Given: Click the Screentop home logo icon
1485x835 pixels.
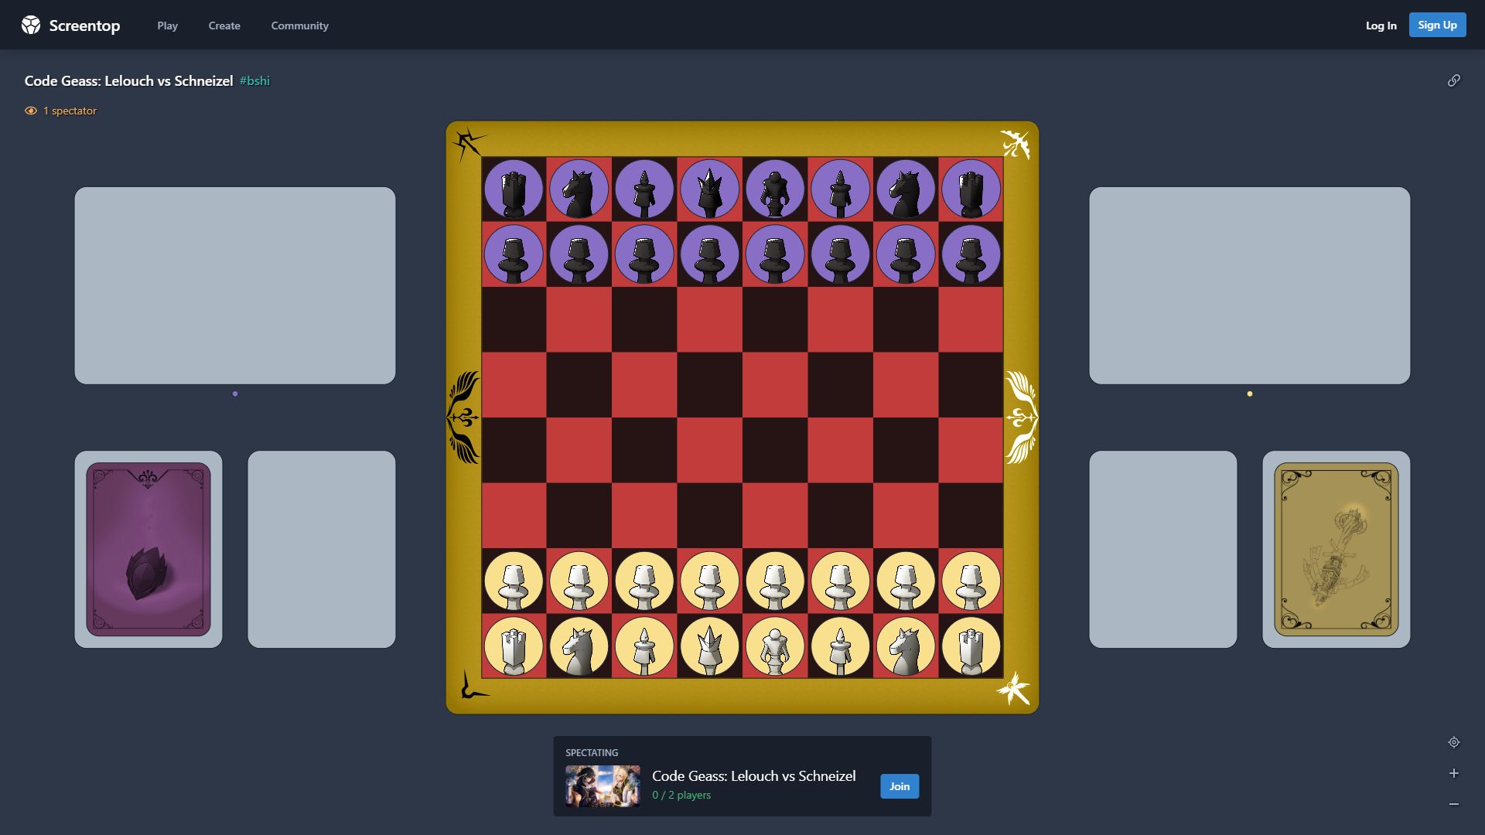Looking at the screenshot, I should (x=32, y=25).
